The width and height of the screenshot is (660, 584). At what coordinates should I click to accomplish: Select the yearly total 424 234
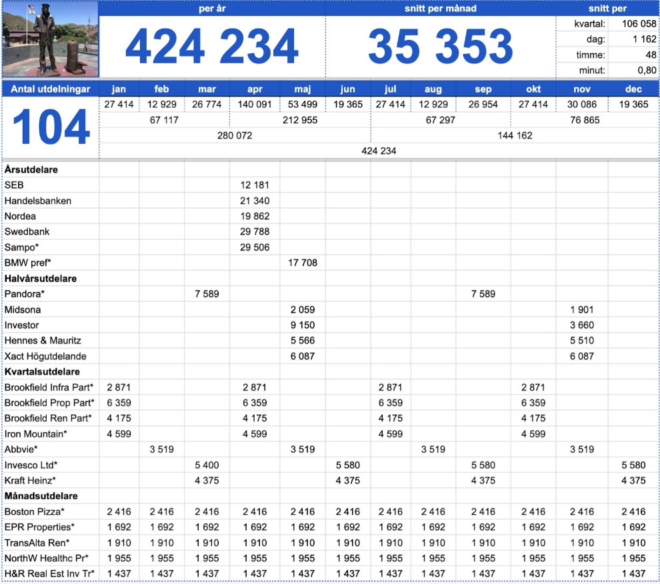pyautogui.click(x=212, y=46)
